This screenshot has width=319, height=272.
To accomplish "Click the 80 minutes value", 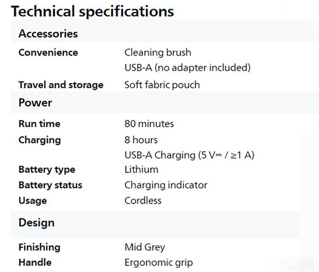I will 149,124.
